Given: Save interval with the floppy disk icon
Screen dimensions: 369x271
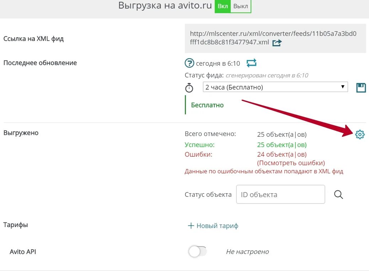Looking at the screenshot, I should pos(361,88).
